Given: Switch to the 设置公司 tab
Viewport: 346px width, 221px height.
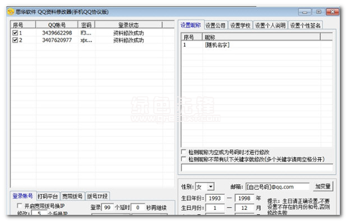Looking at the screenshot, I should [215, 26].
